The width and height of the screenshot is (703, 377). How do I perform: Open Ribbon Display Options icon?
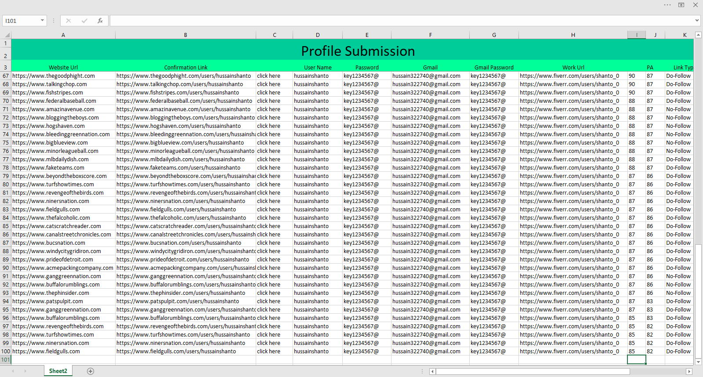[x=681, y=5]
